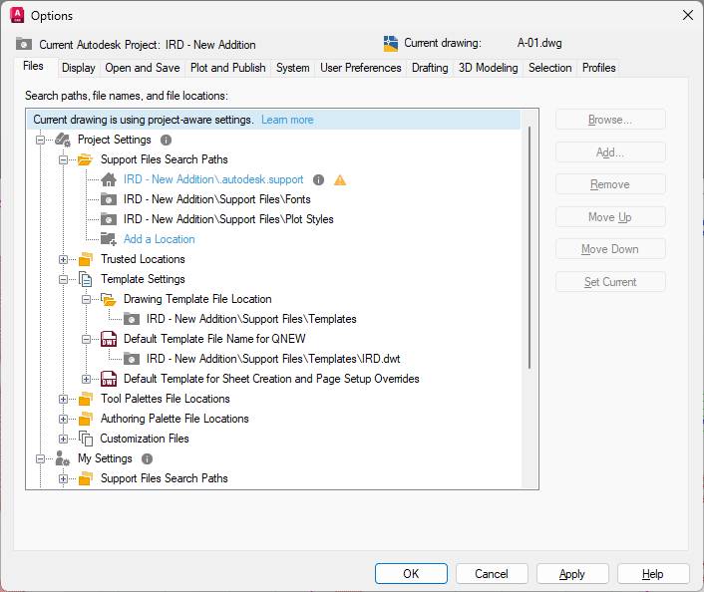Click the folder icon for Support Files\Fonts
This screenshot has height=592, width=704.
tap(109, 199)
